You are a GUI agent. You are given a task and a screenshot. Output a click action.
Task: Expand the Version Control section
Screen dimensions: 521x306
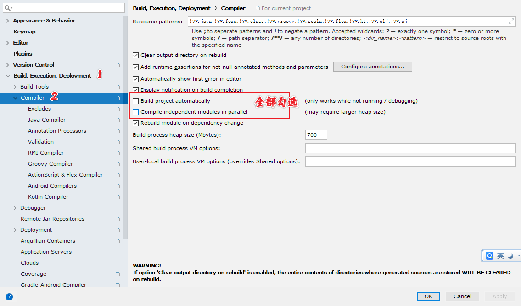coord(8,65)
